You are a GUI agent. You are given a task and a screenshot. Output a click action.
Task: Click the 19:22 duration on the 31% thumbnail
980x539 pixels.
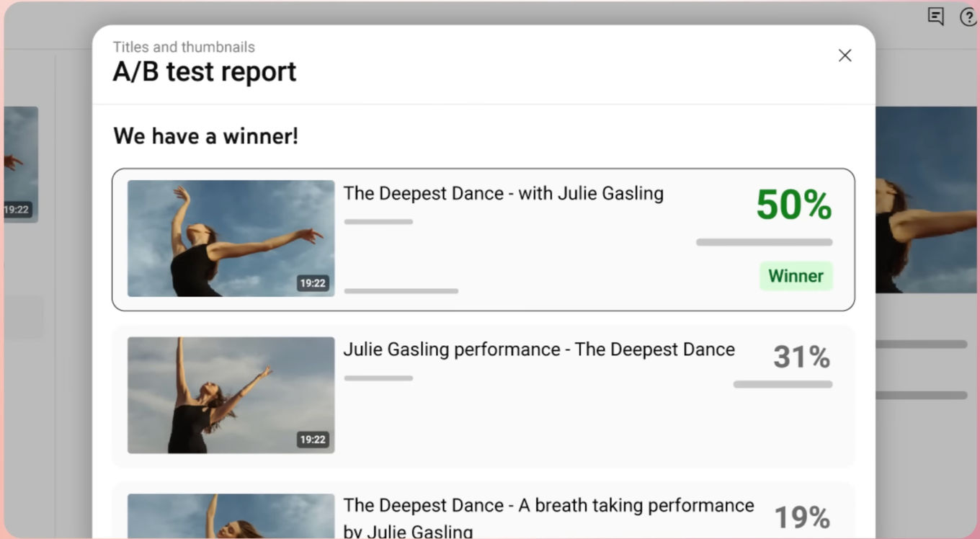(x=313, y=440)
